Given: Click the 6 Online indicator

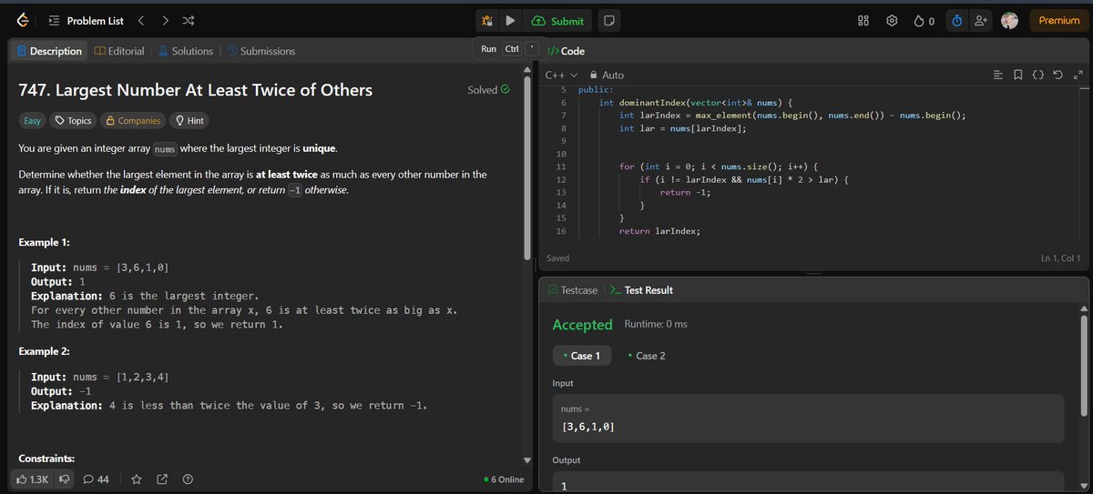Looking at the screenshot, I should click(x=504, y=479).
